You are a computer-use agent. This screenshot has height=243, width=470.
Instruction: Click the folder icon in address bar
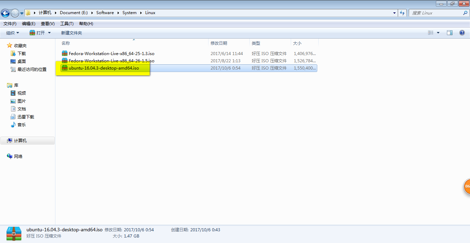pos(28,13)
